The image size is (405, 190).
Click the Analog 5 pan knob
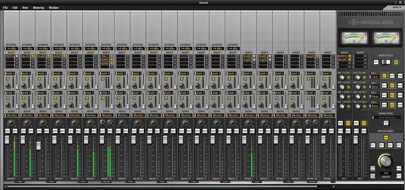pyautogui.click(x=74, y=122)
